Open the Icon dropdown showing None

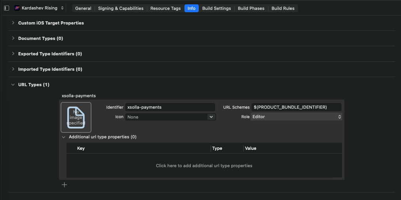pyautogui.click(x=170, y=117)
